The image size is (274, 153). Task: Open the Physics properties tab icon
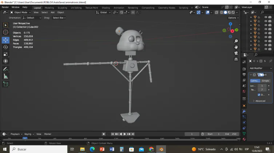[x=244, y=122]
